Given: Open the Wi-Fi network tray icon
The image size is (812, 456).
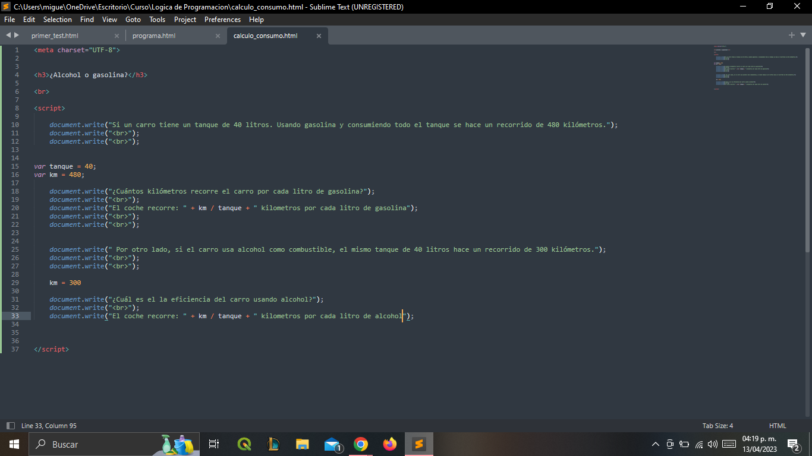Looking at the screenshot, I should (x=699, y=444).
